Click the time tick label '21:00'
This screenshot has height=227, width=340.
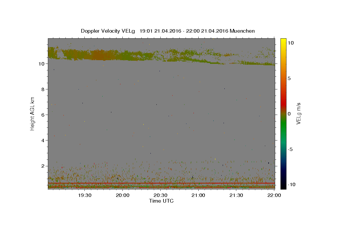point(198,195)
